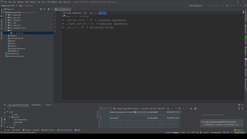Click the locate-opened-file target icon in Project panel

(41, 9)
